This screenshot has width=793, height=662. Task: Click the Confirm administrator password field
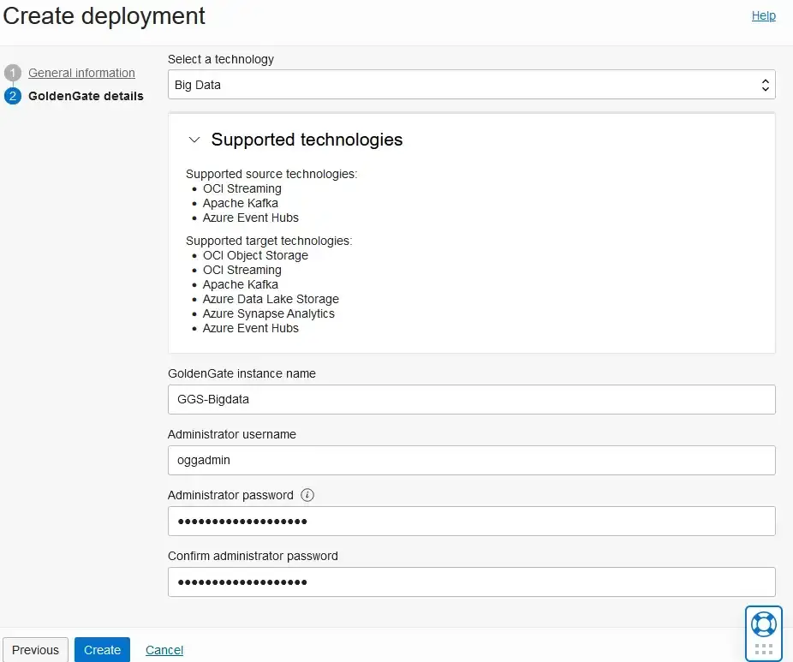[471, 581]
